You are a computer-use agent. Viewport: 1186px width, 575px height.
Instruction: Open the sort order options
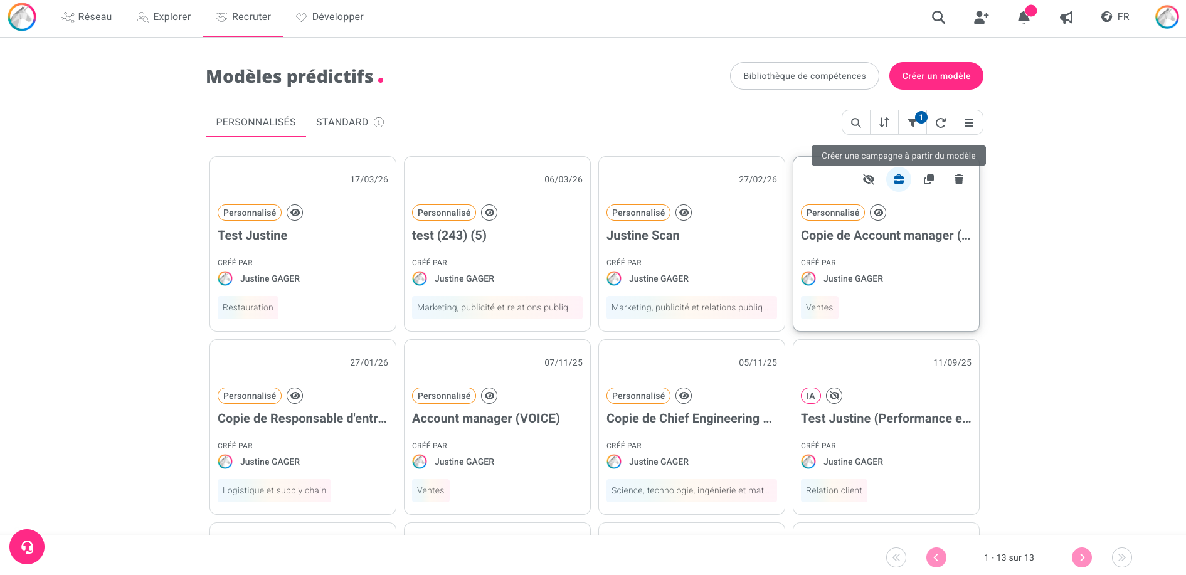(884, 123)
